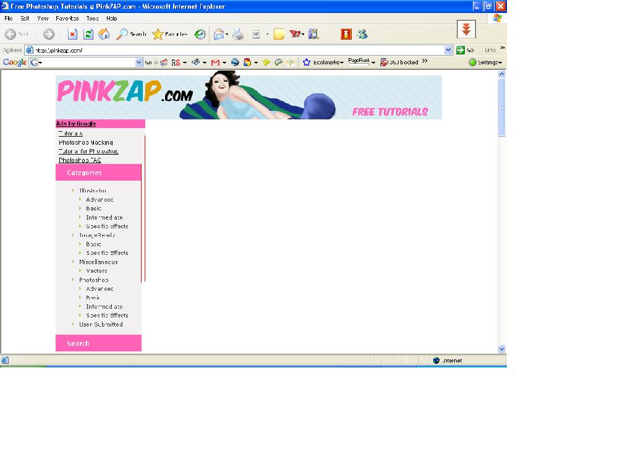633x459 pixels.
Task: Expand the RS dropdown arrow
Action: click(x=184, y=62)
